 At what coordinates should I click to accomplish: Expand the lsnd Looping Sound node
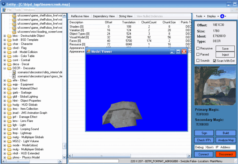click(x=5, y=129)
